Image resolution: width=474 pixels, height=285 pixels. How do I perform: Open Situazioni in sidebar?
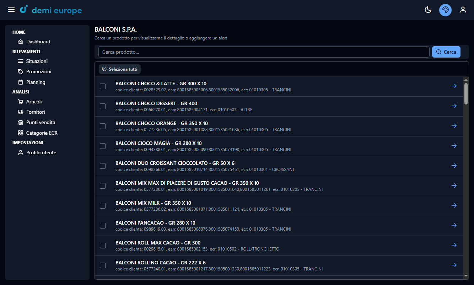(x=33, y=61)
